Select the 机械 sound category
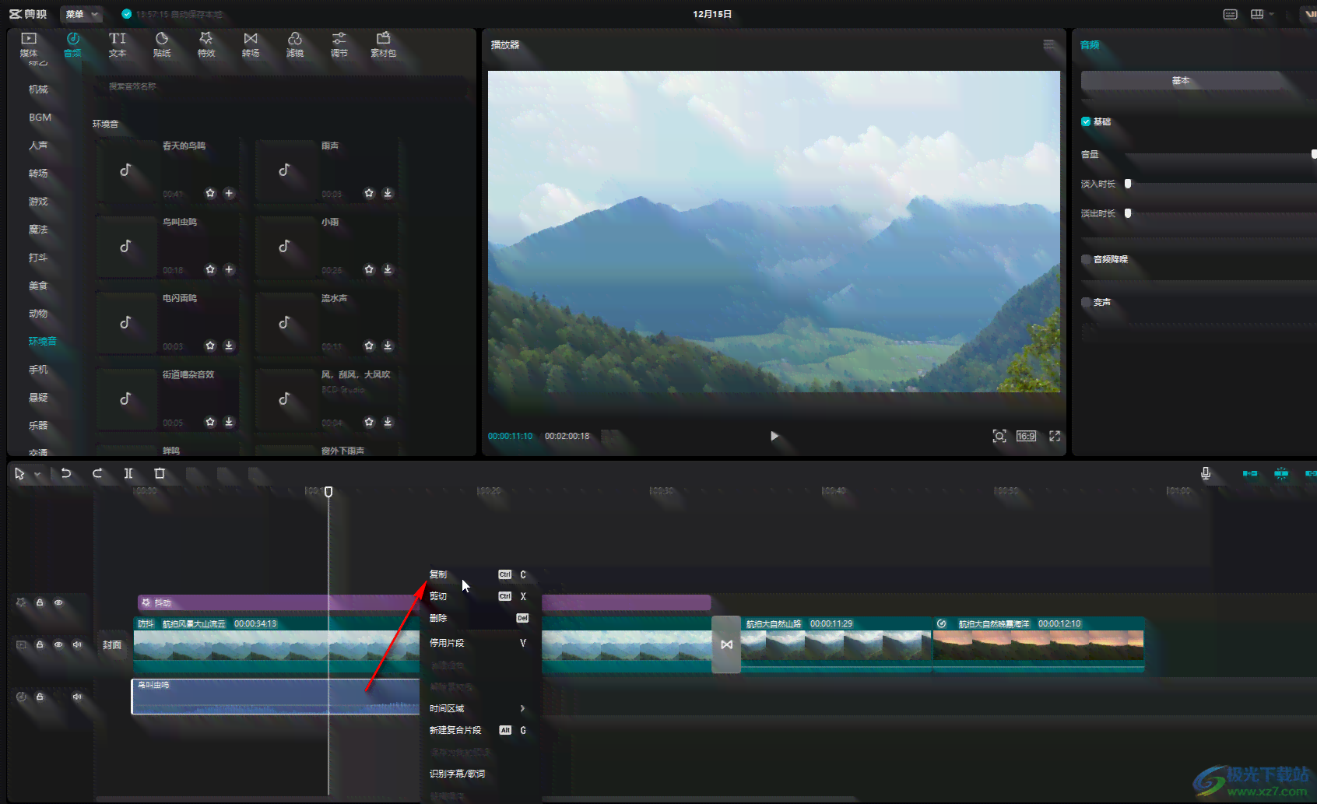The width and height of the screenshot is (1317, 804). click(x=38, y=90)
